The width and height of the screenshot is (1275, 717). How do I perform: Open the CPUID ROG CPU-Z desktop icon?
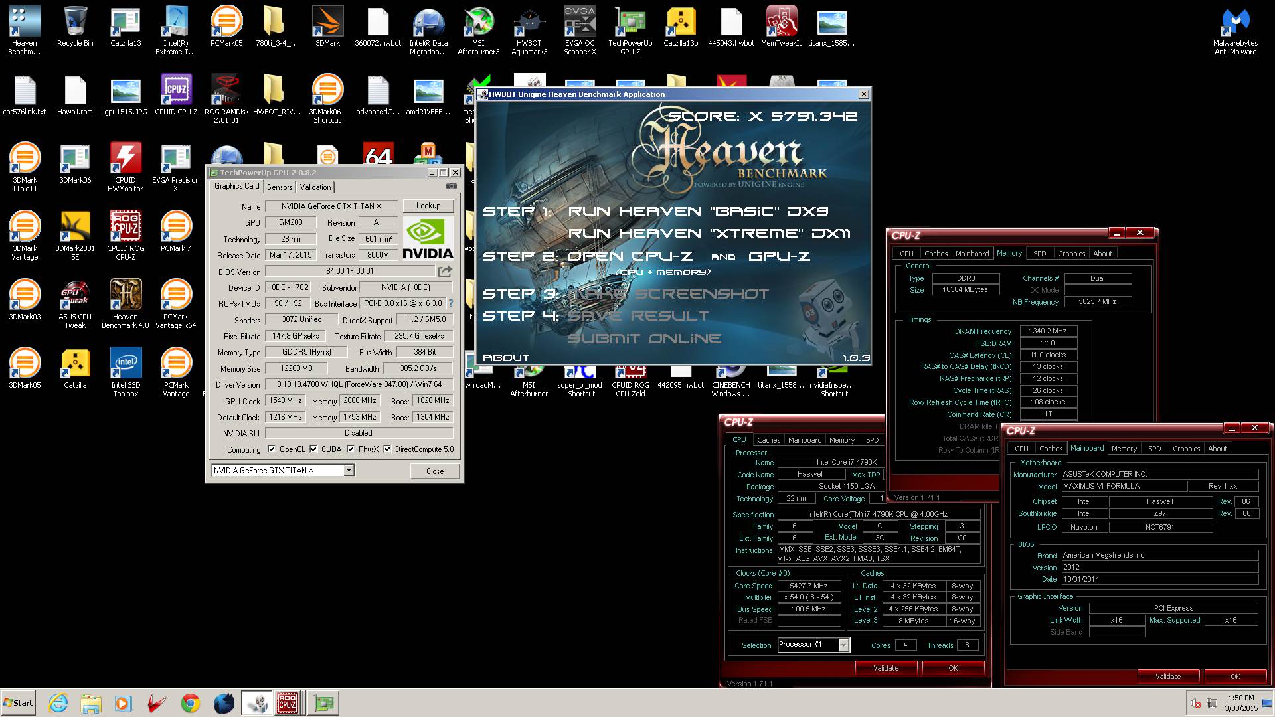tap(126, 235)
